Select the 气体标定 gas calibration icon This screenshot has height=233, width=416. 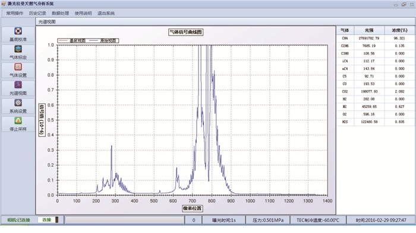(x=18, y=49)
